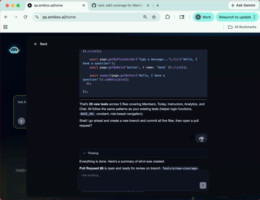View site information icon in address bar
Image resolution: width=260 pixels, height=200 pixels.
[37, 17]
